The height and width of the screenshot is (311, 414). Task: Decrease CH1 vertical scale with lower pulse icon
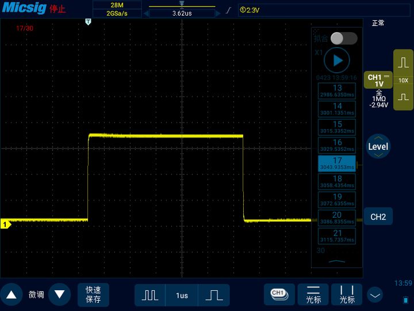click(403, 98)
